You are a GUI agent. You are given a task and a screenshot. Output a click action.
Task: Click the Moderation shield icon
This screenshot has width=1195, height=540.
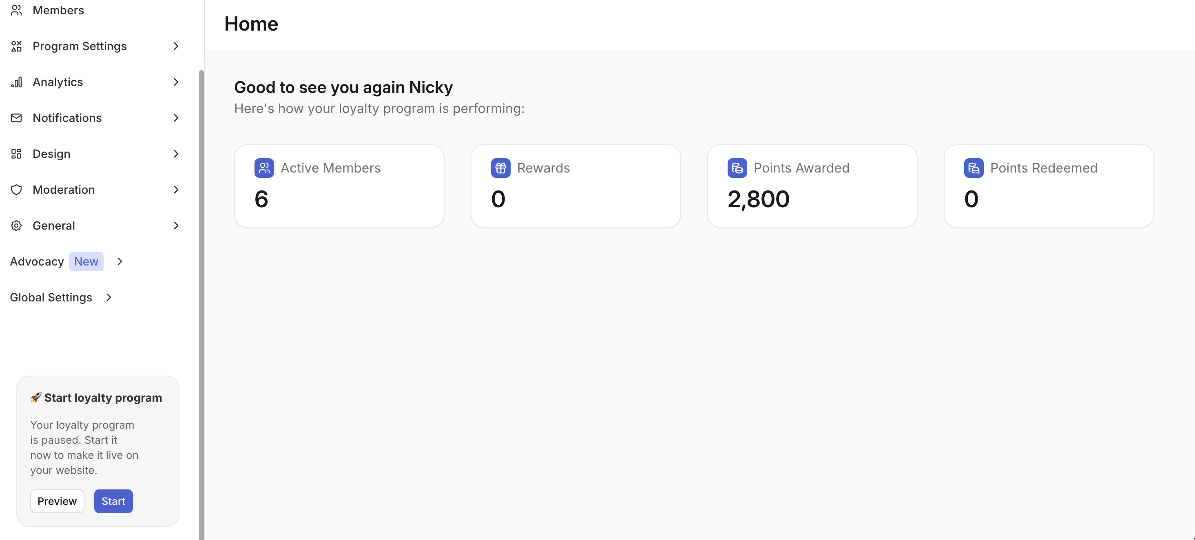[x=16, y=190]
